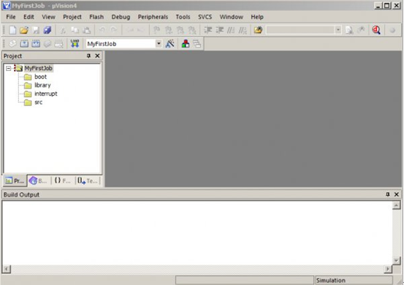Switch to the Templates (Te...) tab
404x285 pixels.
88,180
